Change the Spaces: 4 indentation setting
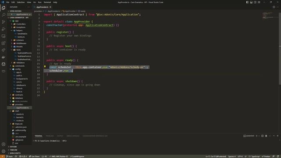 click(232, 156)
